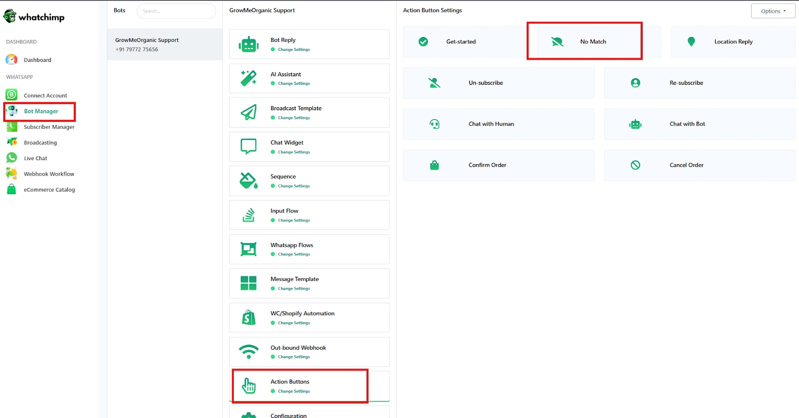Select the AI Assistant magic wand icon
Screen dimensions: 799x418
(x=249, y=78)
